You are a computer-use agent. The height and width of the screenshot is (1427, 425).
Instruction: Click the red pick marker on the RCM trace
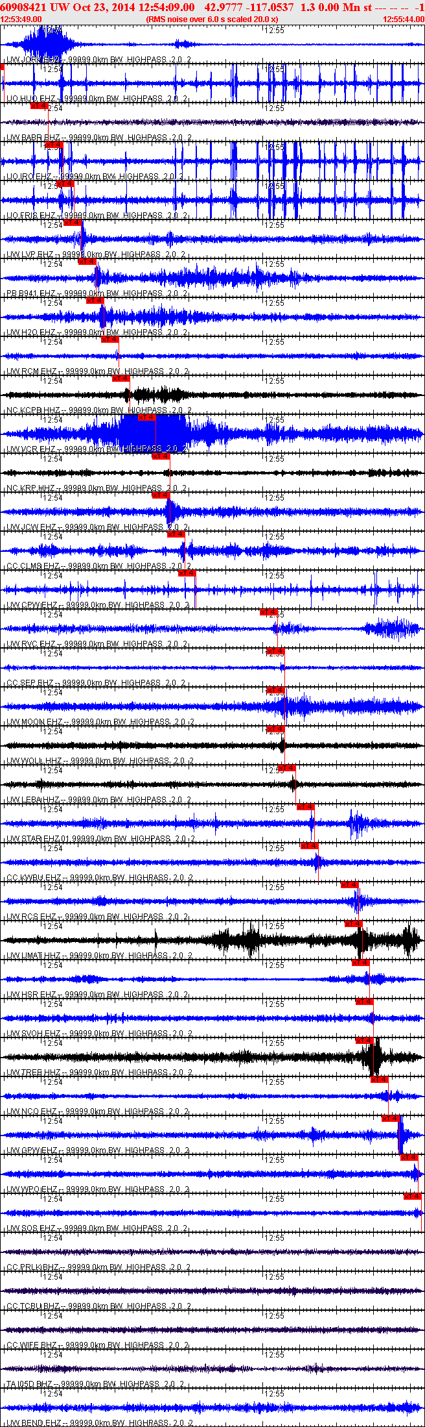pyautogui.click(x=110, y=340)
